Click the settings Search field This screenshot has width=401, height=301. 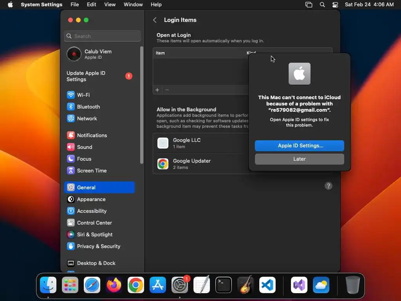tap(102, 36)
